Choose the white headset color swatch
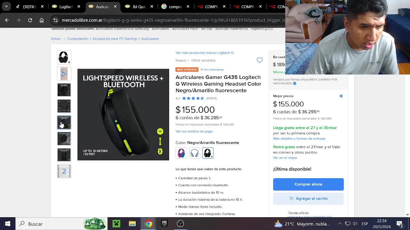Screen dimensions: 410x230 click(x=194, y=153)
